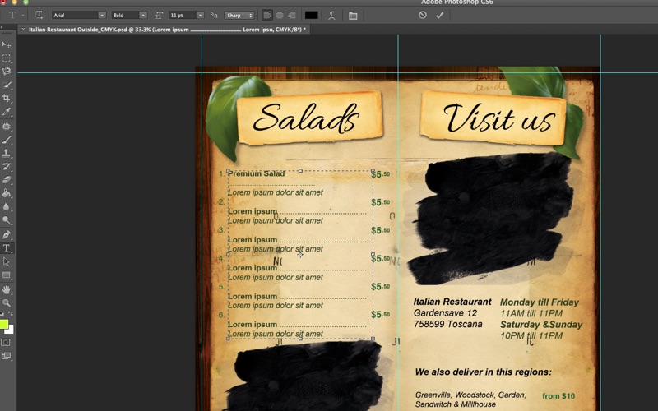Click "Saturday &Sunday" text
Screen dimensions: 658x411
click(x=541, y=325)
